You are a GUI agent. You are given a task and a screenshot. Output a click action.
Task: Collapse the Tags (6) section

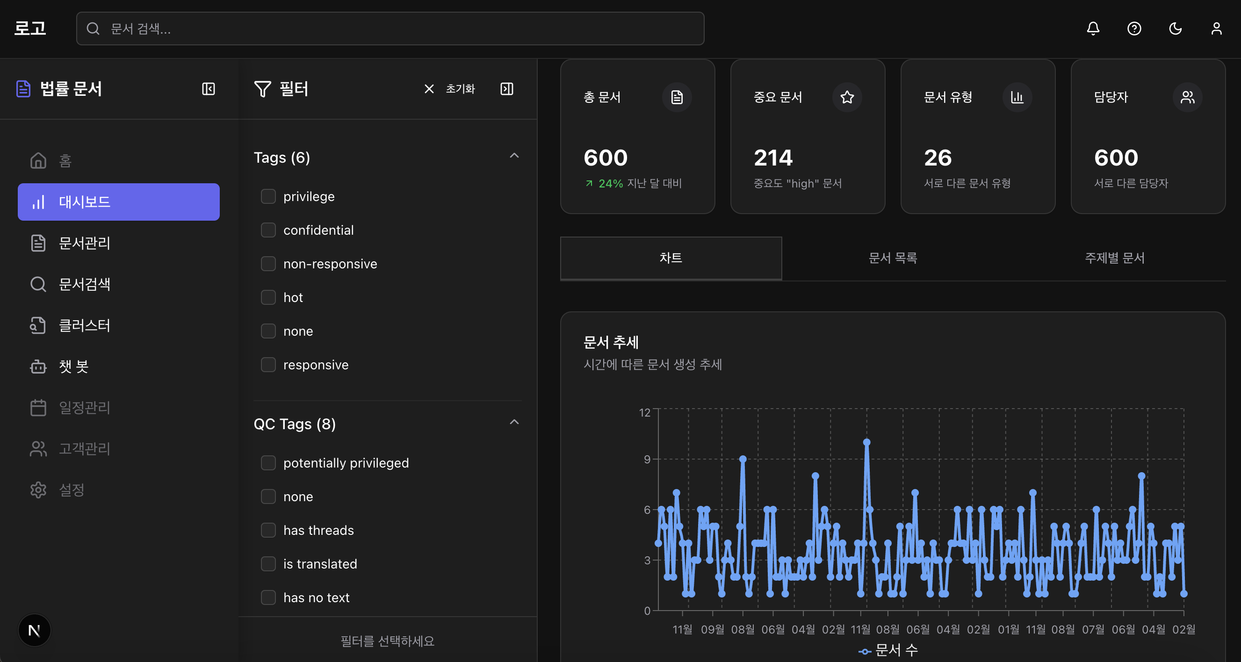point(514,156)
